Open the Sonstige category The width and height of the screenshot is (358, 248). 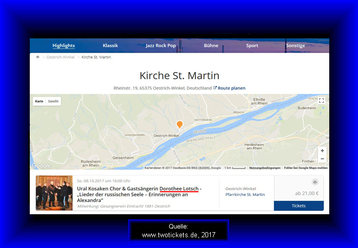[295, 46]
